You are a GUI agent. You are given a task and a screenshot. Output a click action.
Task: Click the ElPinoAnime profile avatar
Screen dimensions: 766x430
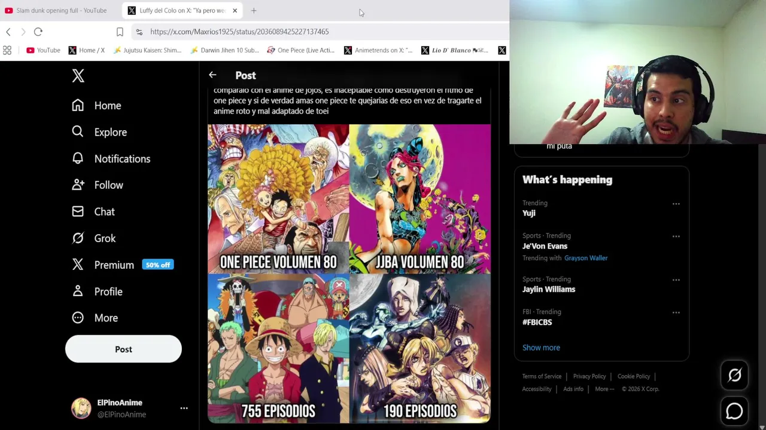pyautogui.click(x=81, y=408)
